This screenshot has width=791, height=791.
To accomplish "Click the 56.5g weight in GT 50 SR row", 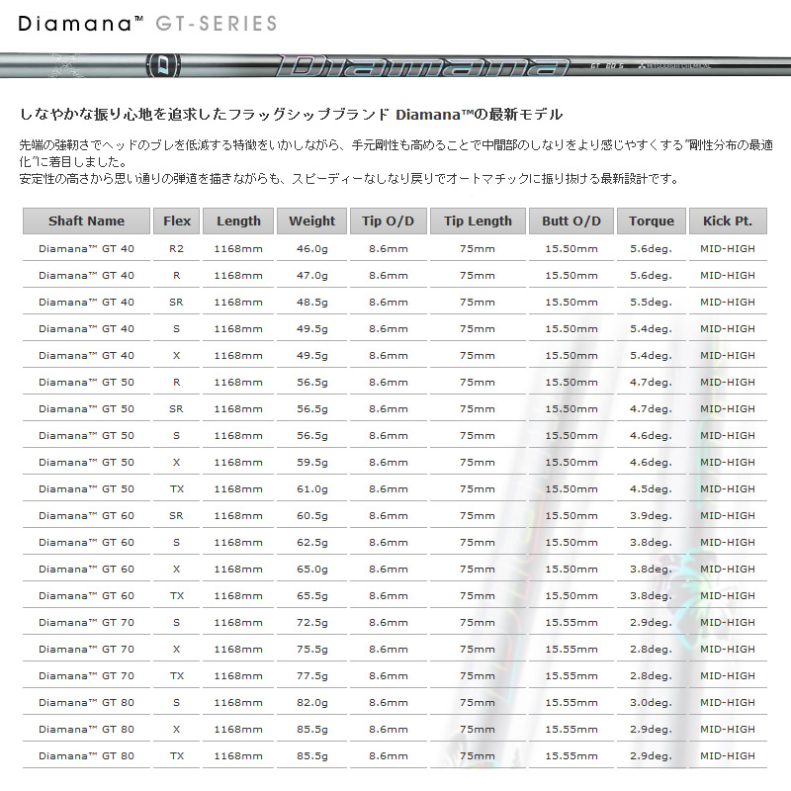I will [x=312, y=409].
